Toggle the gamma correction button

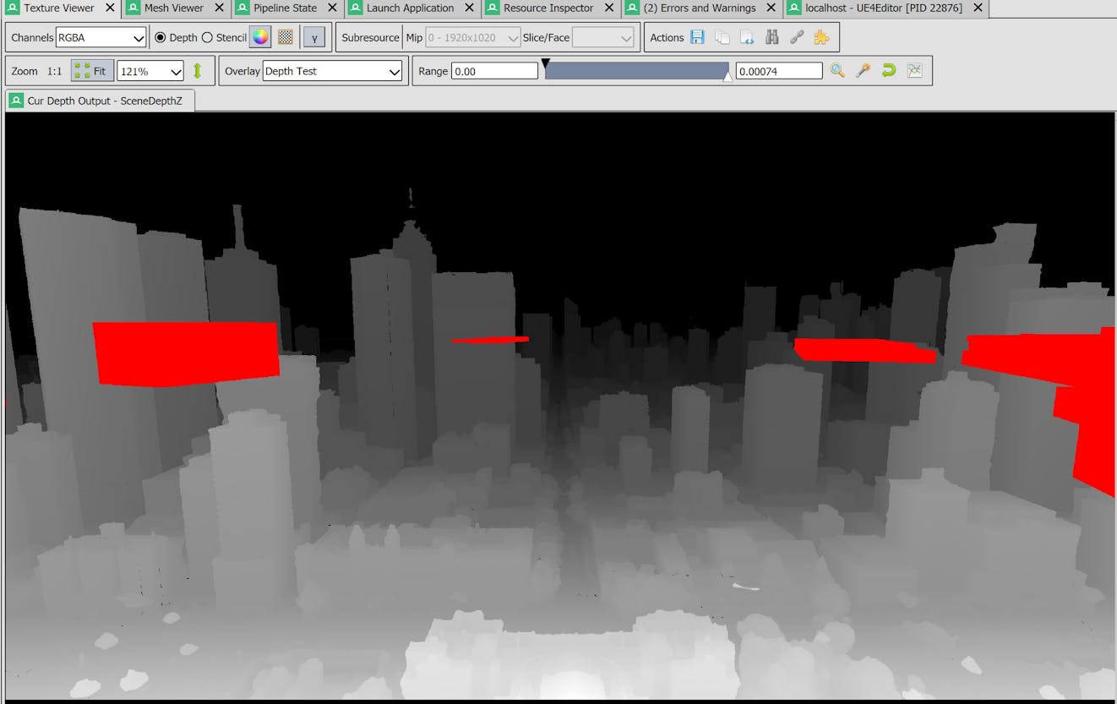pyautogui.click(x=314, y=37)
